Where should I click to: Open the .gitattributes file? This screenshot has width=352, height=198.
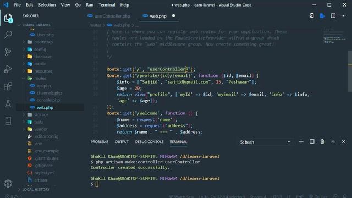pos(46,158)
